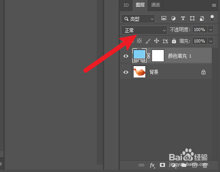Hide the 背景 layer
The height and width of the screenshot is (172, 220).
126,72
